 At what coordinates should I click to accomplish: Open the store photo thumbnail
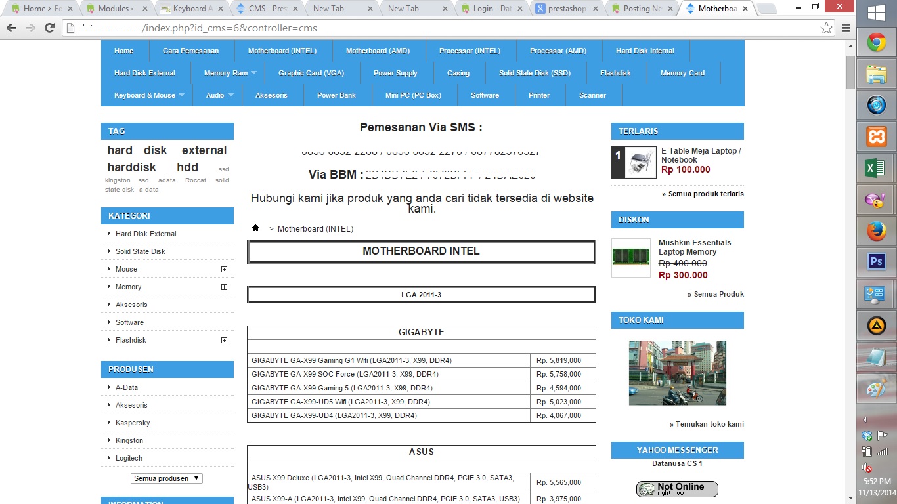coord(678,373)
